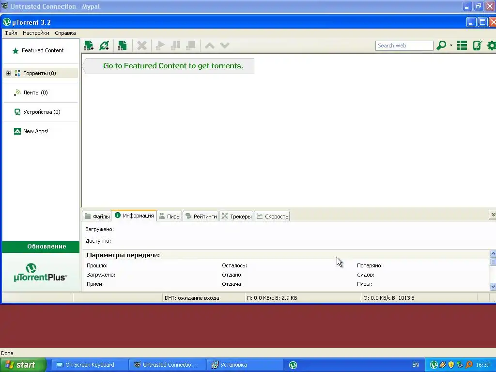Select Торренты (0) in the sidebar

pos(40,74)
